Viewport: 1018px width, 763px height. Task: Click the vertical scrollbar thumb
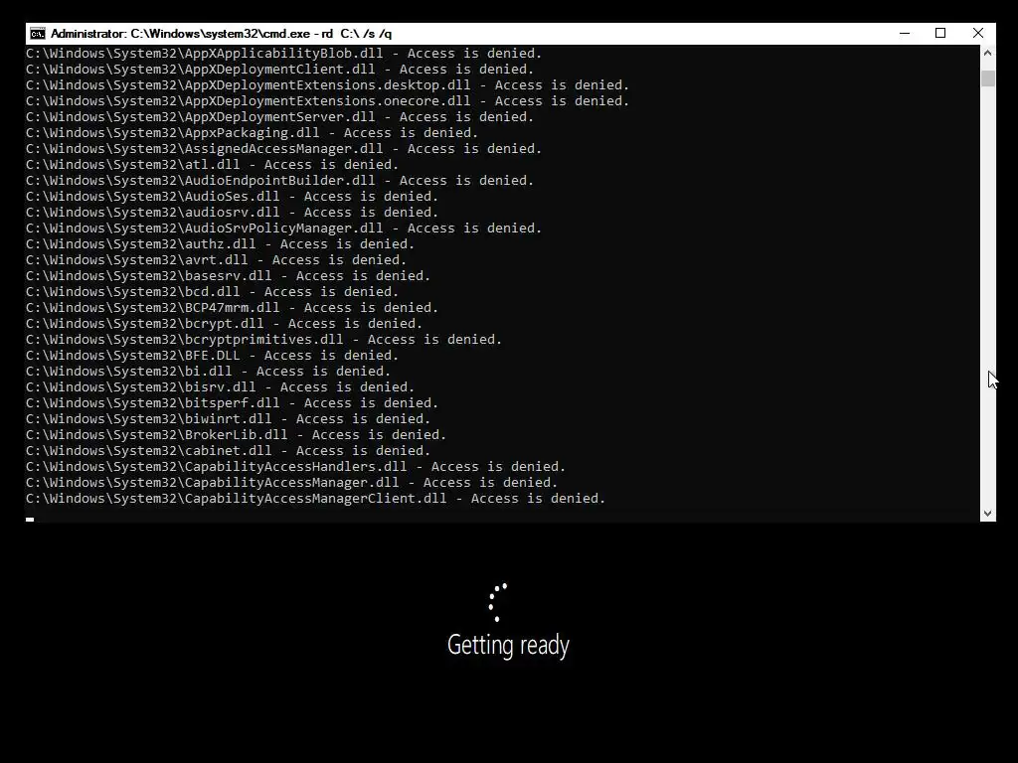(987, 77)
